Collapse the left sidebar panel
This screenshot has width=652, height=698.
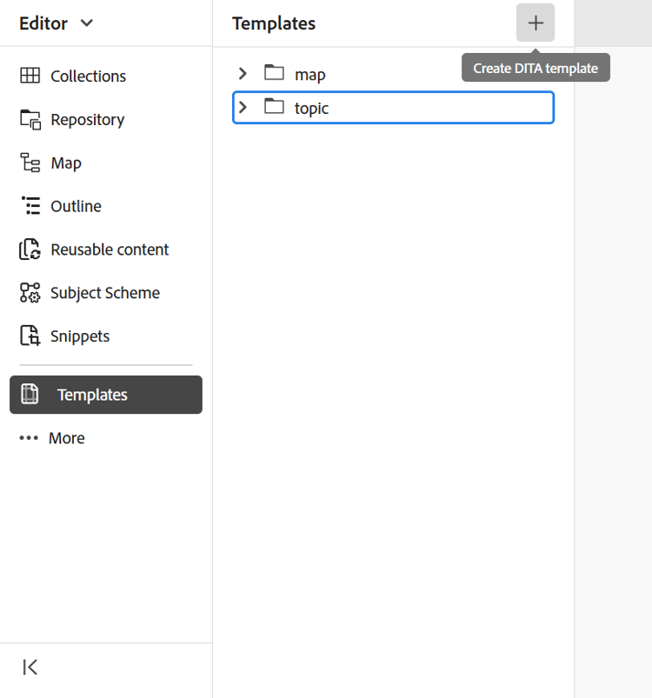[30, 667]
